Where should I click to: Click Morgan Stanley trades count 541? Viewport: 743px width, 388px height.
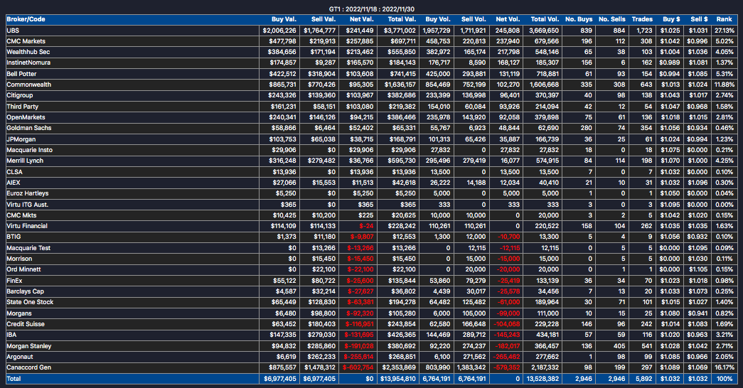click(647, 346)
